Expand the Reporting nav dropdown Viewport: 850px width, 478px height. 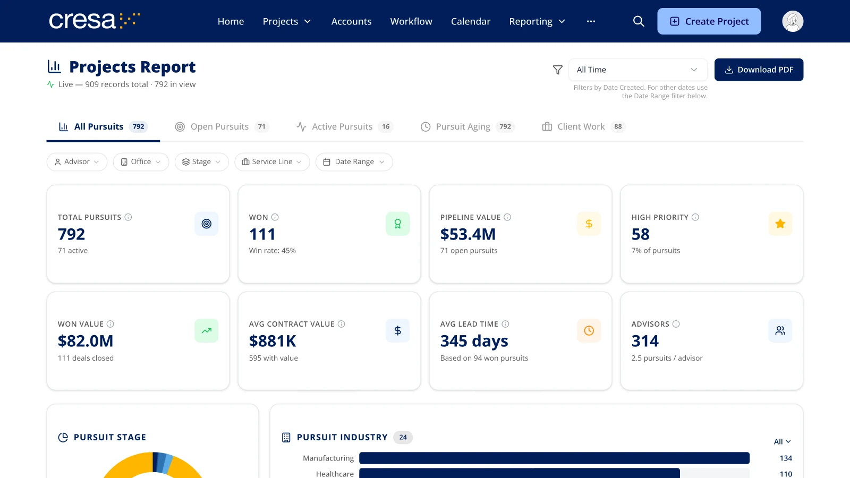tap(537, 21)
